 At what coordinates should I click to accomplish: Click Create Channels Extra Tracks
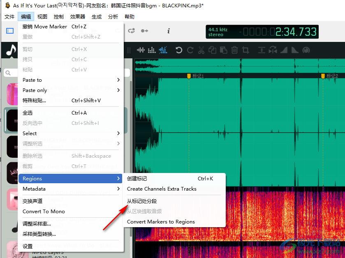click(161, 189)
